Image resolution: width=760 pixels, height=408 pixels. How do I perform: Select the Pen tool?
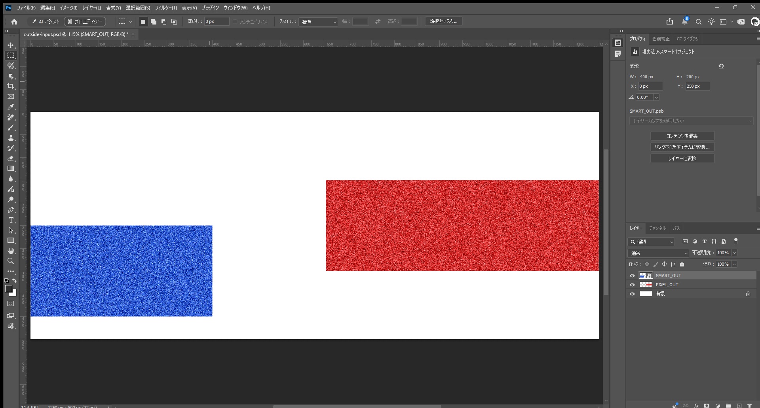(11, 210)
